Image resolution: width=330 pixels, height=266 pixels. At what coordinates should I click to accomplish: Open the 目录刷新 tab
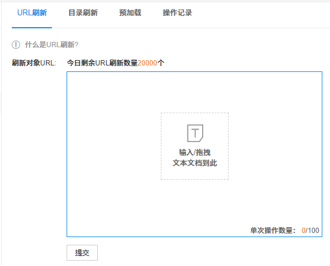pyautogui.click(x=83, y=13)
